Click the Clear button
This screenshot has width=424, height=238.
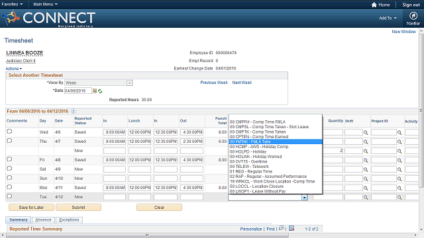pos(159,207)
